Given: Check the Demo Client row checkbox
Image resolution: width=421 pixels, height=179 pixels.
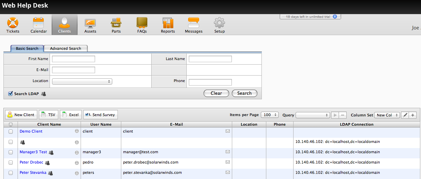Looking at the screenshot, I should click(11, 132).
